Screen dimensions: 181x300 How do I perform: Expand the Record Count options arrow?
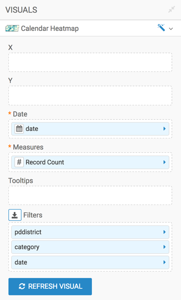[x=164, y=162]
